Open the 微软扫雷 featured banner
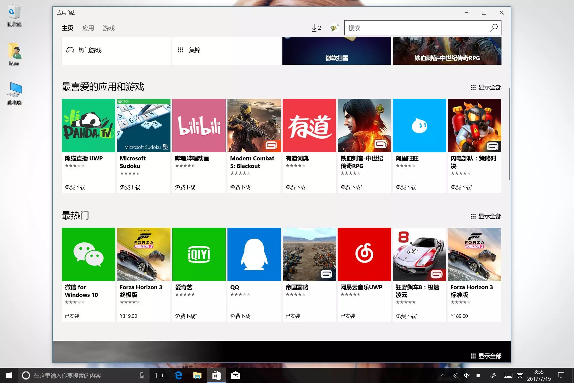Image resolution: width=574 pixels, height=383 pixels. point(337,50)
